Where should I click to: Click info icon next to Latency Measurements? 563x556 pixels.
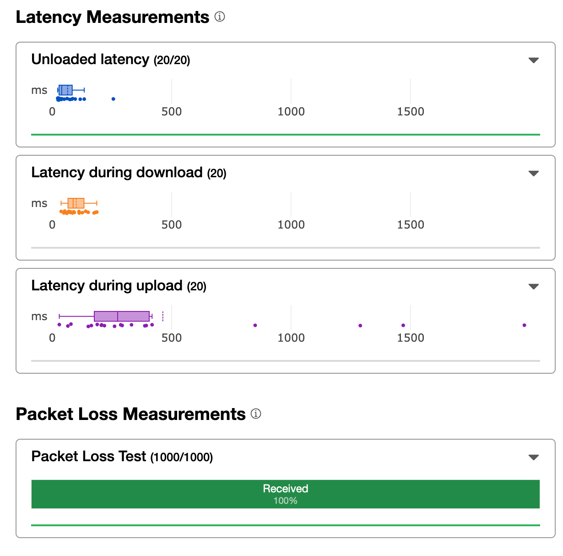click(220, 17)
